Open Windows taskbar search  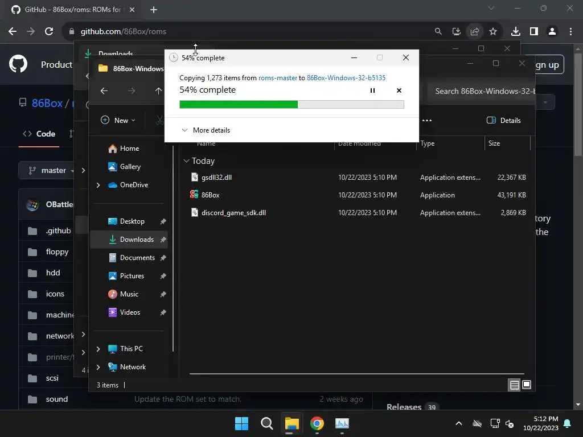click(266, 423)
